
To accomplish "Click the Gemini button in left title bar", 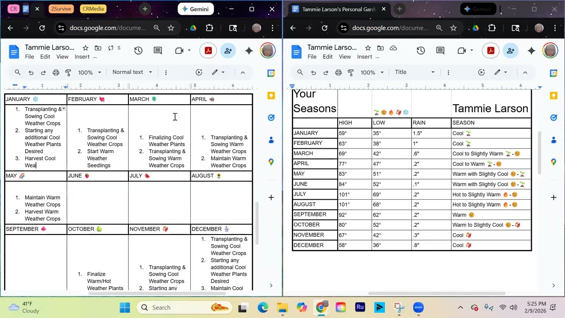I will (196, 9).
